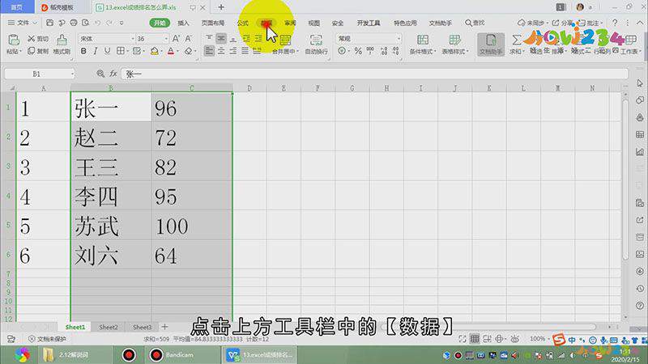Viewport: 648px width, 364px height.
Task: Click the clear formatting eraser icon
Action: coord(189,51)
